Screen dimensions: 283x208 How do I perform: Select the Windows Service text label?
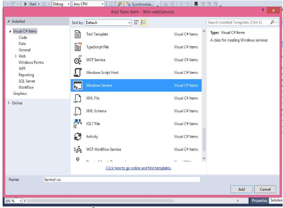[x=99, y=86]
